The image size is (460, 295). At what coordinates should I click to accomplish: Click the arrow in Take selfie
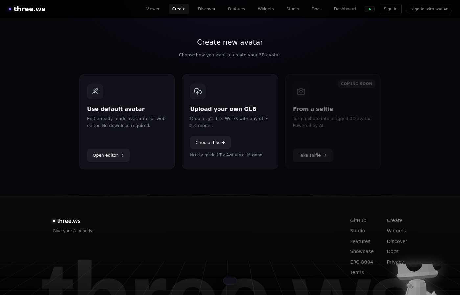click(x=325, y=155)
